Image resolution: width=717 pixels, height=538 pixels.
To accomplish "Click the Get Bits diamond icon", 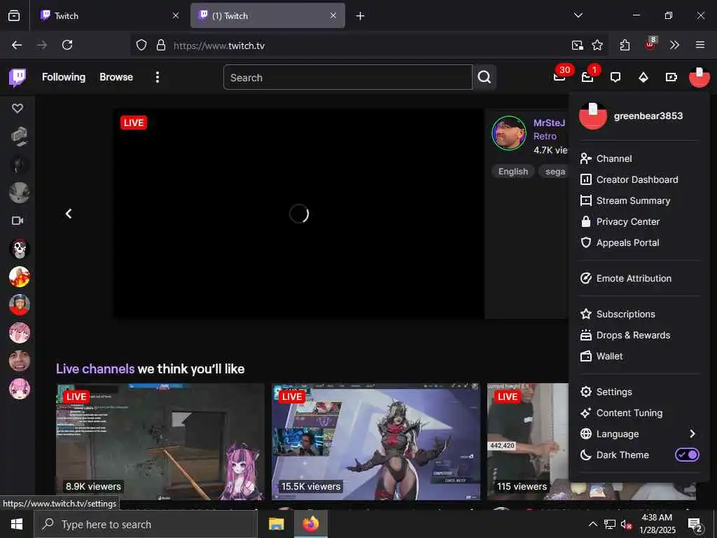I will click(643, 77).
